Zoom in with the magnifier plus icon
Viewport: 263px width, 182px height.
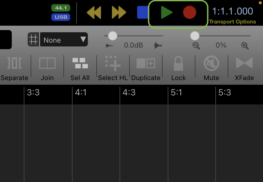[x=245, y=46]
